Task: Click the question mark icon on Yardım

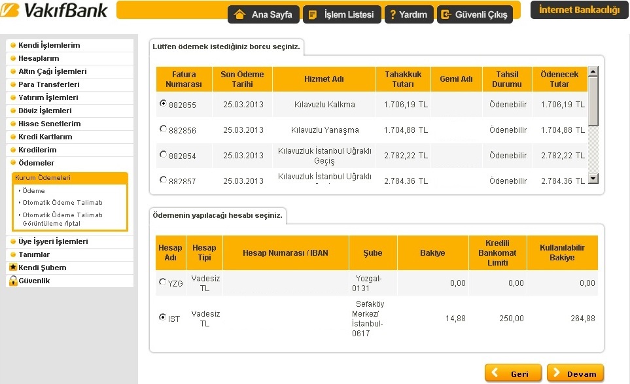Action: click(393, 14)
